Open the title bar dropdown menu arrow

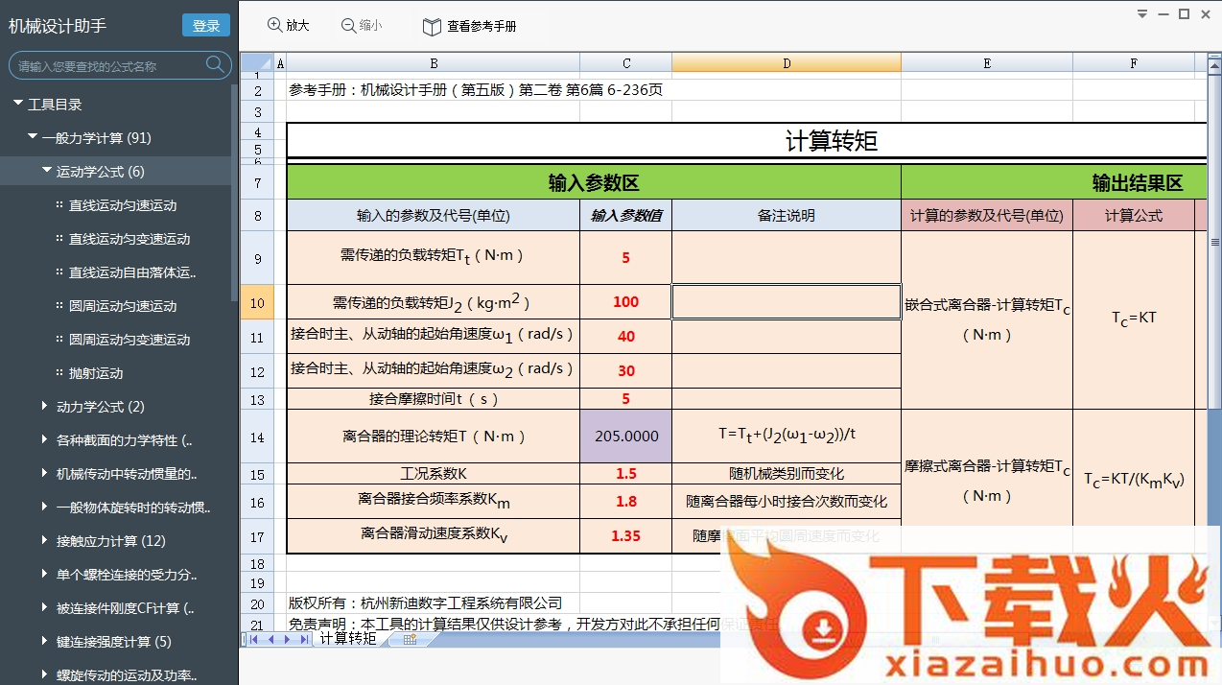click(1141, 14)
